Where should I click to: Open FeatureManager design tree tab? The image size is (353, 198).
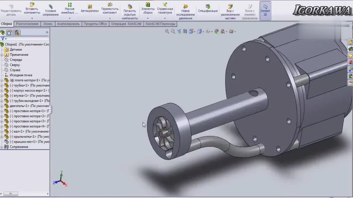3,32
